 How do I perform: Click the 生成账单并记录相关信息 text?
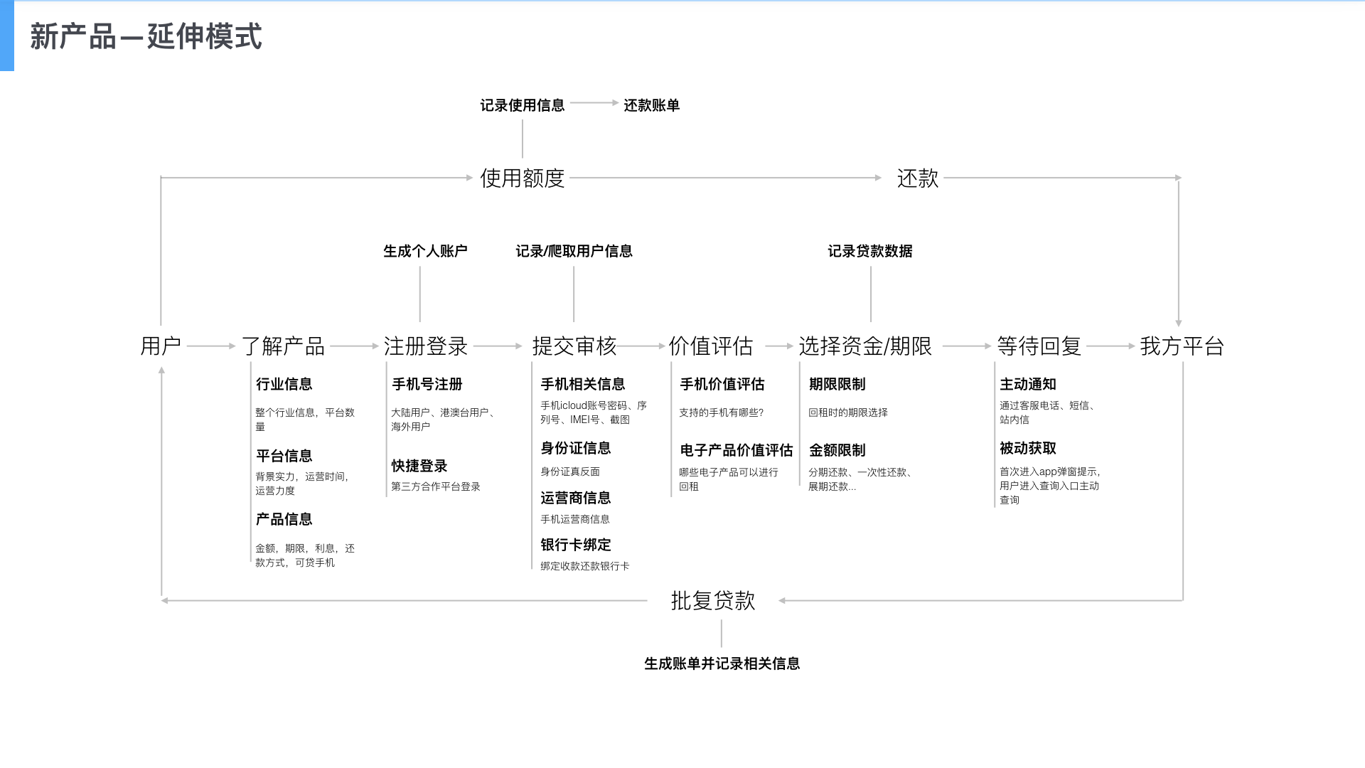pos(722,663)
